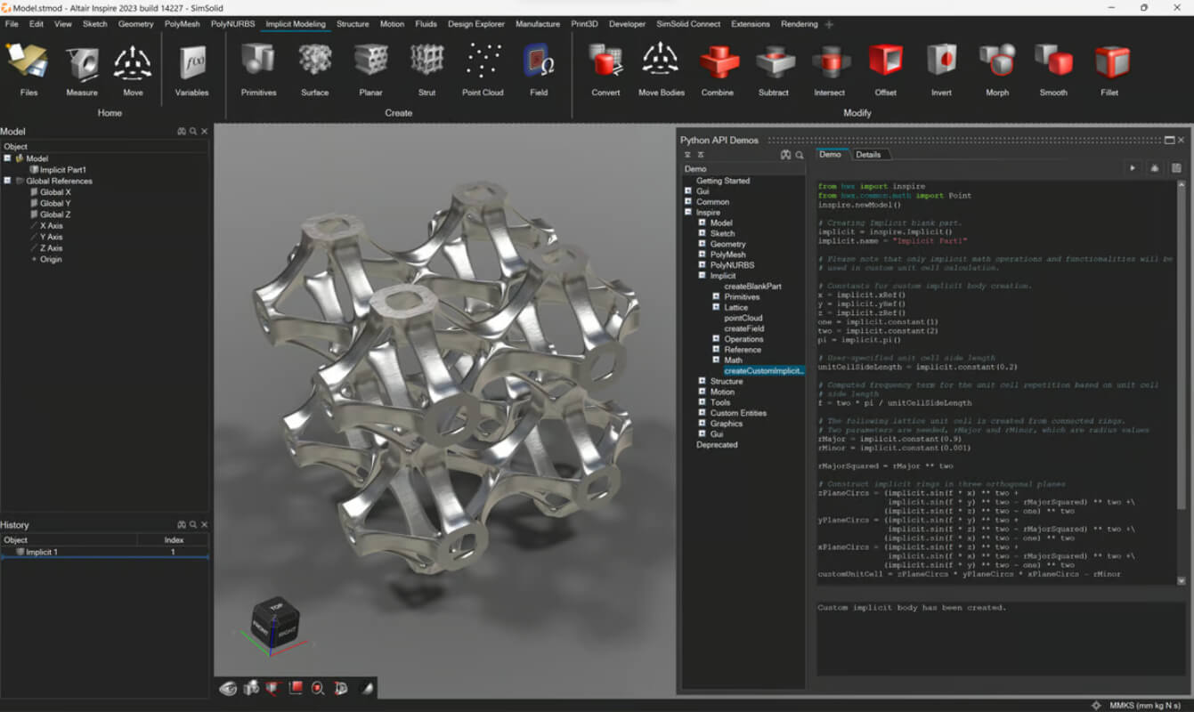Select the Offset tool

(885, 69)
